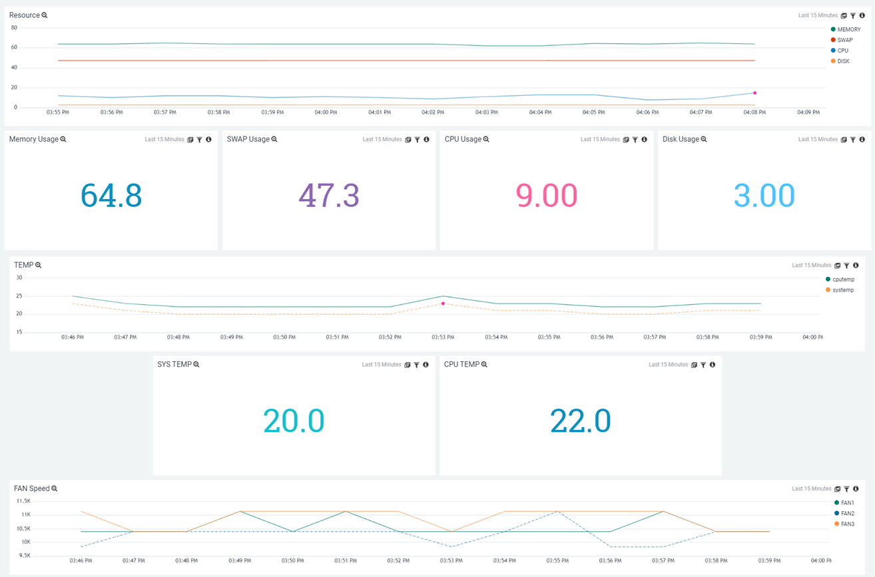The height and width of the screenshot is (577, 875).
Task: Click magnifier icon next to Disk Usage
Action: [704, 140]
